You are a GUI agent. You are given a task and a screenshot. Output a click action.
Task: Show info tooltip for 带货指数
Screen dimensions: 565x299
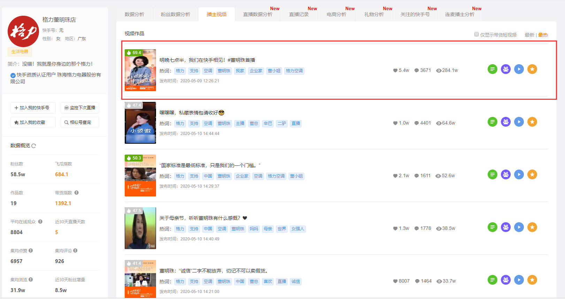[x=76, y=193]
